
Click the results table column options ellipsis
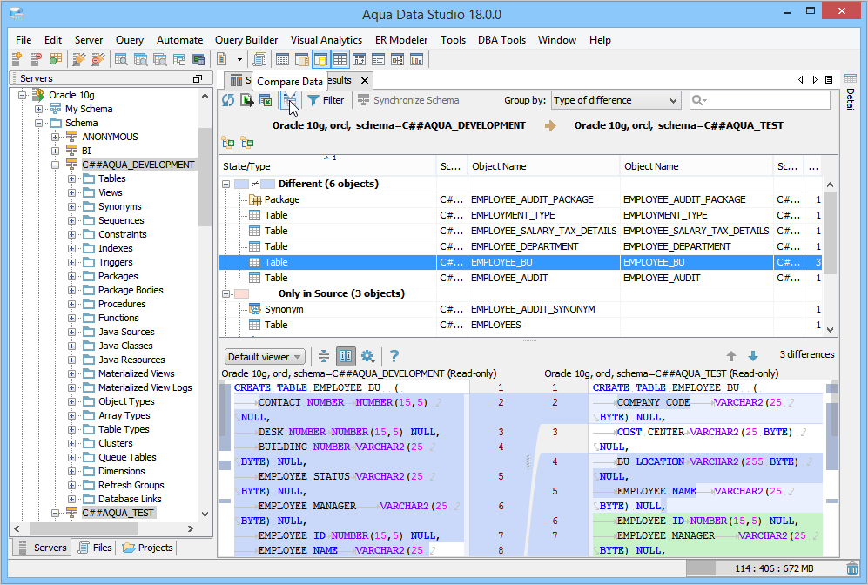pyautogui.click(x=813, y=166)
